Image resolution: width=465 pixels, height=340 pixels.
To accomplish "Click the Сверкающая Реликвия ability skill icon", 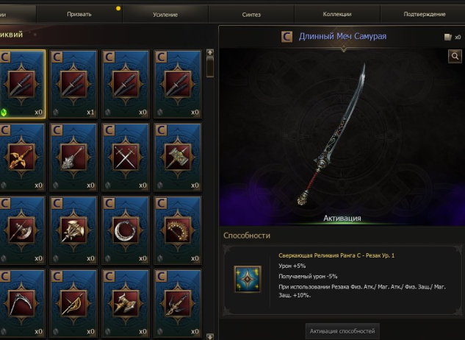I will coord(248,279).
